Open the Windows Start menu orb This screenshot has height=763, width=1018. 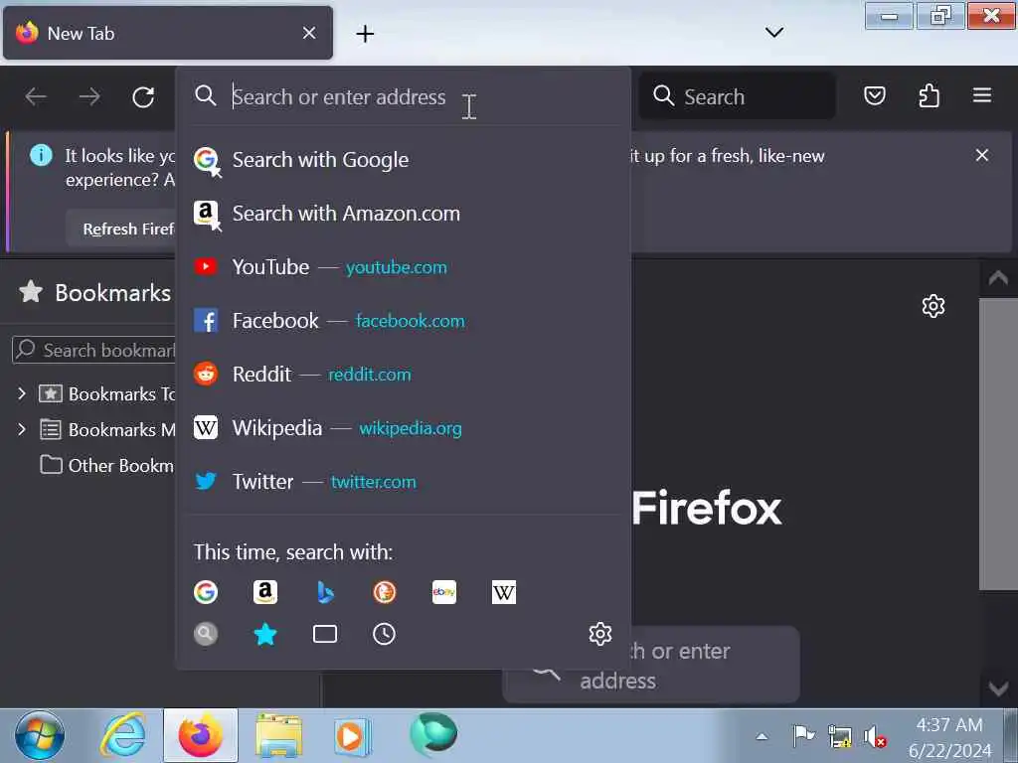tap(40, 736)
